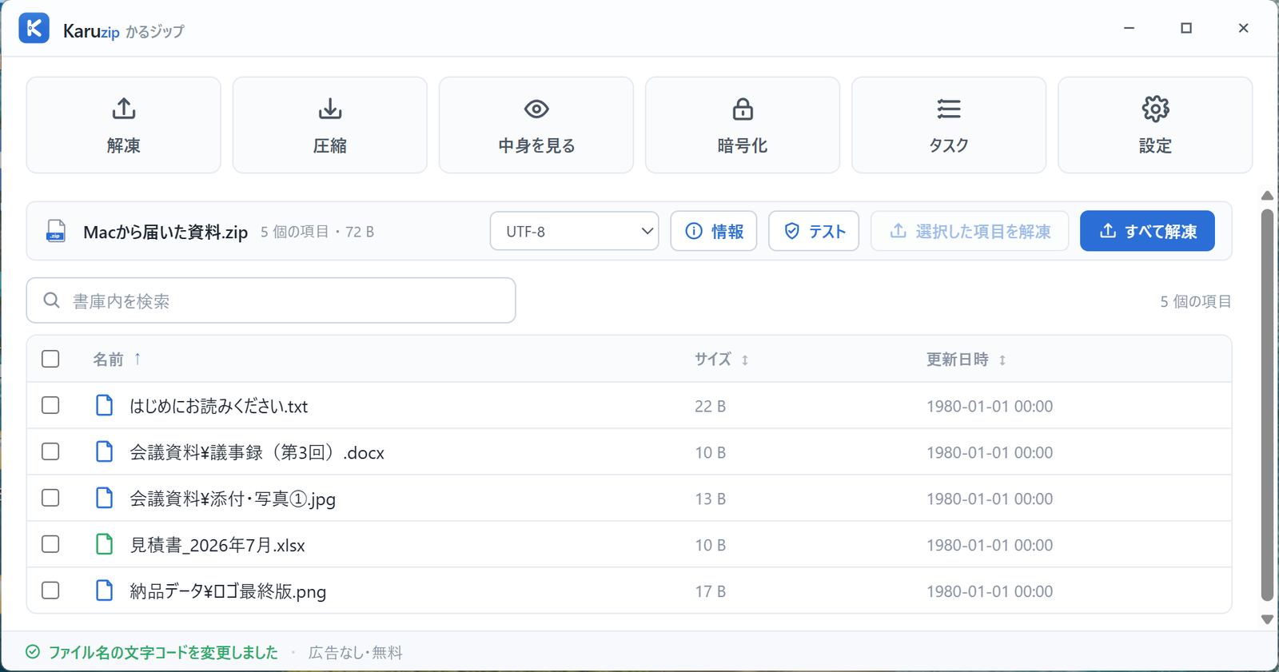The image size is (1279, 672).
Task: Click the vertical scrollbar thumb
Action: pos(1267,405)
